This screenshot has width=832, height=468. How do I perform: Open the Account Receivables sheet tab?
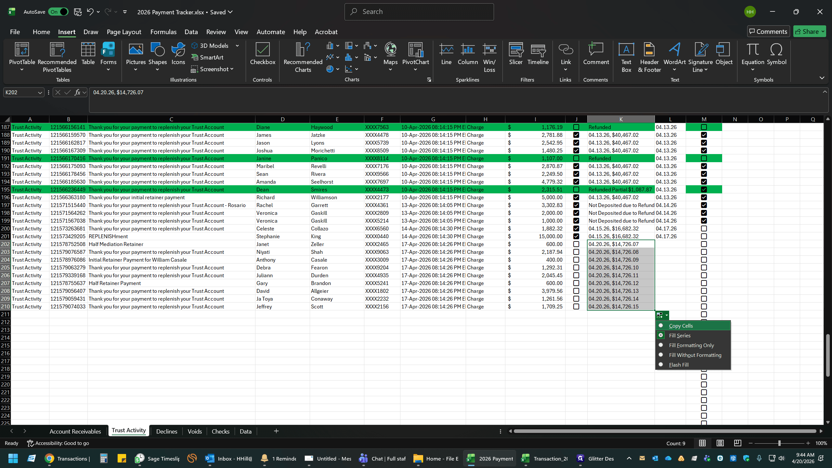[x=75, y=431]
